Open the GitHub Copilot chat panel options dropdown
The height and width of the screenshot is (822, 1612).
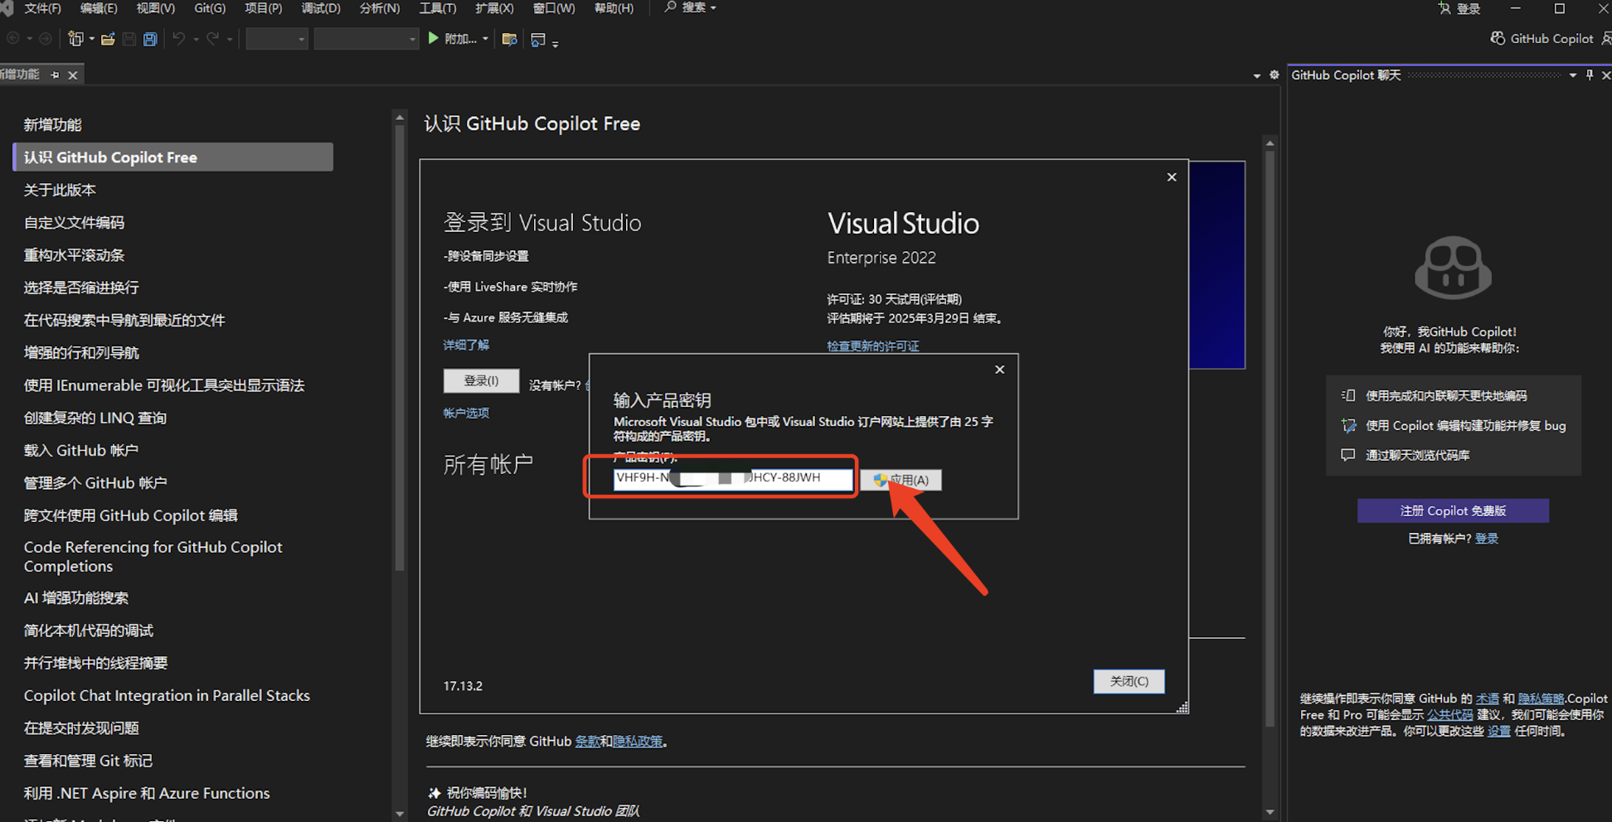click(1573, 75)
